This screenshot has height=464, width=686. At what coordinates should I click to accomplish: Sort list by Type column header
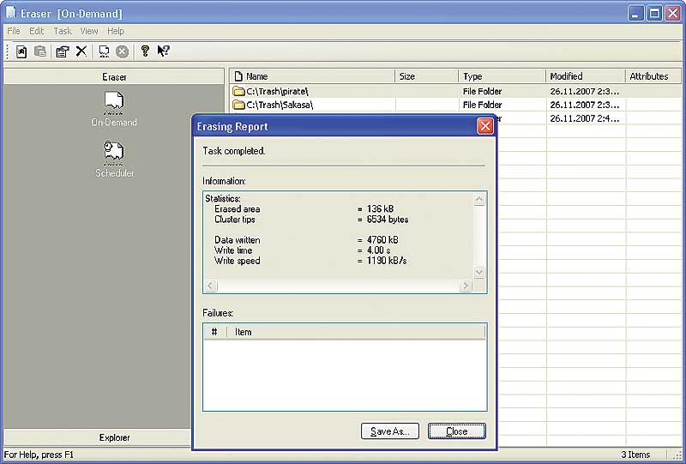(502, 76)
